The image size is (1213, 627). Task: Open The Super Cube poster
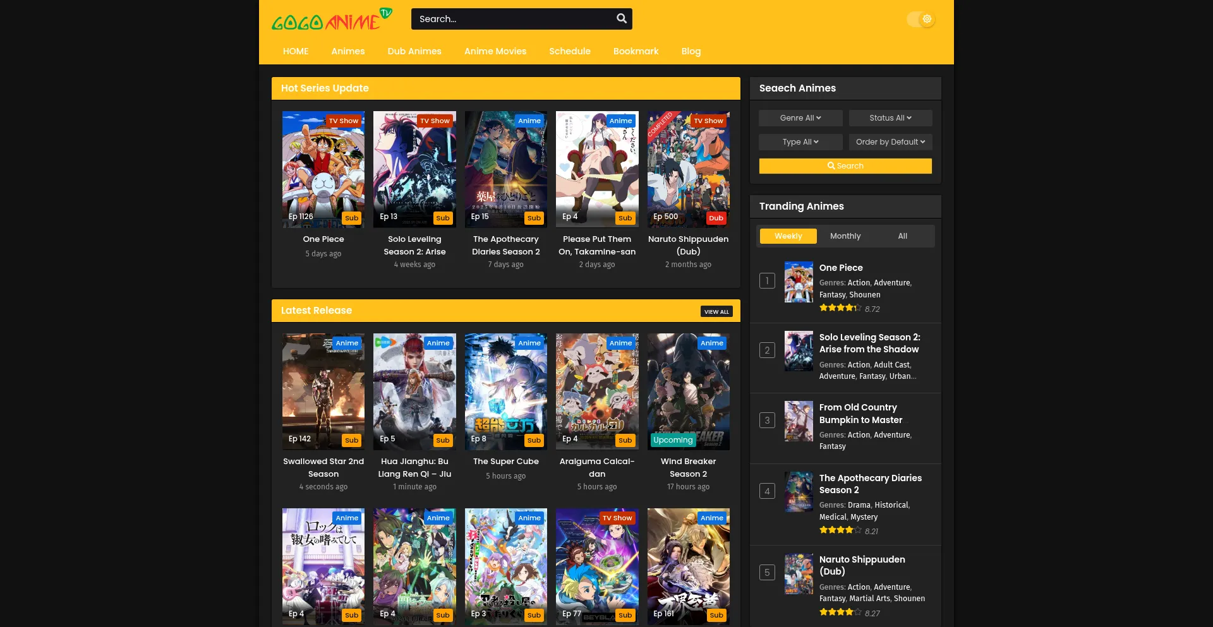pos(506,391)
